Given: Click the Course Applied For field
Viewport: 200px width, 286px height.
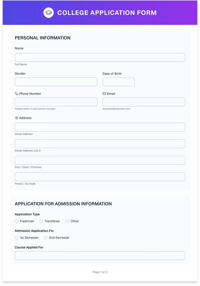Looking at the screenshot, I should [100, 255].
